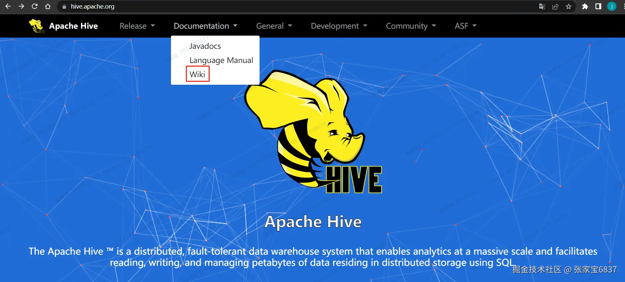Expand the ASF dropdown menu
Screen dimensions: 625x282
pos(466,26)
